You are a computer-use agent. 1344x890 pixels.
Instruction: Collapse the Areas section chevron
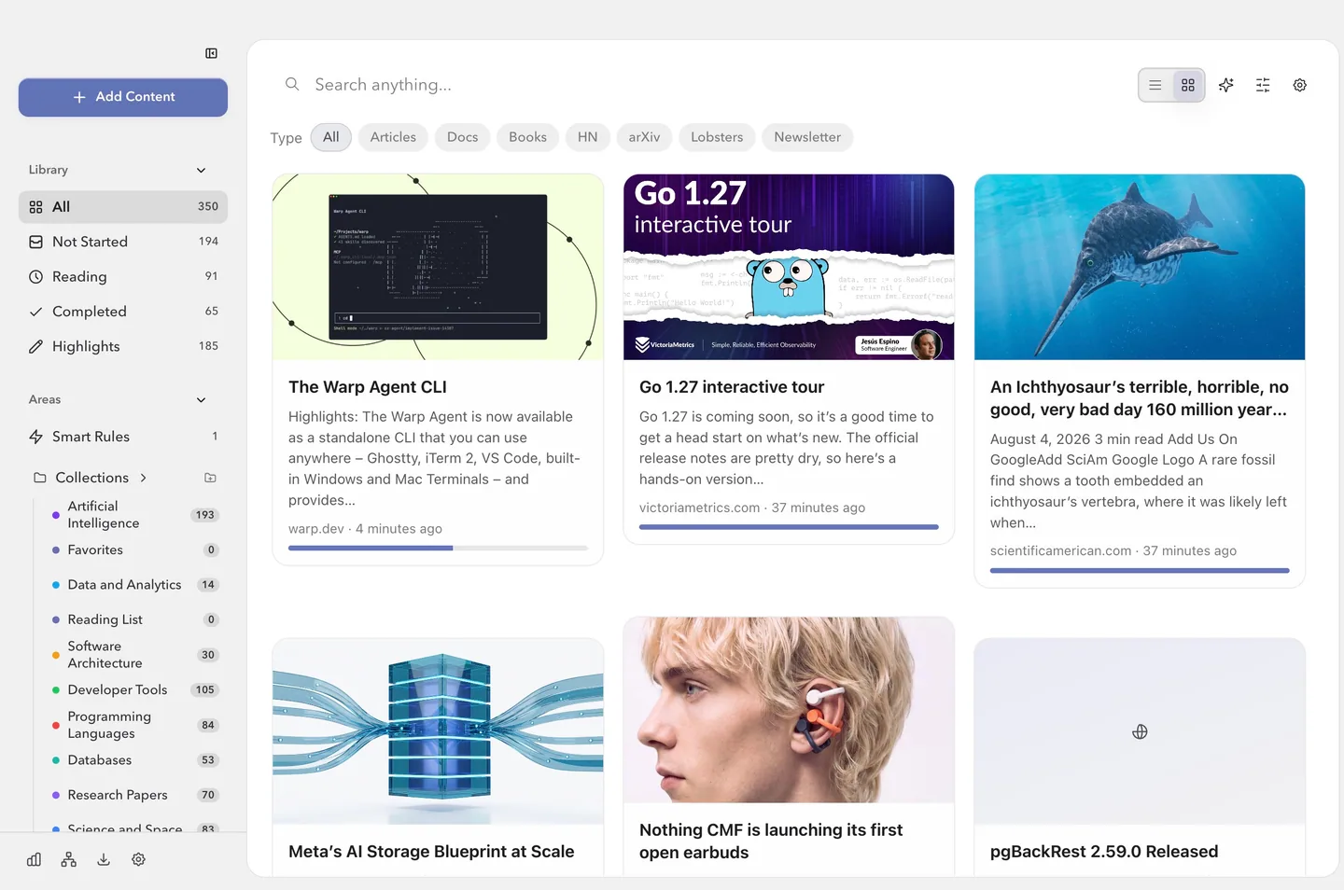[201, 399]
